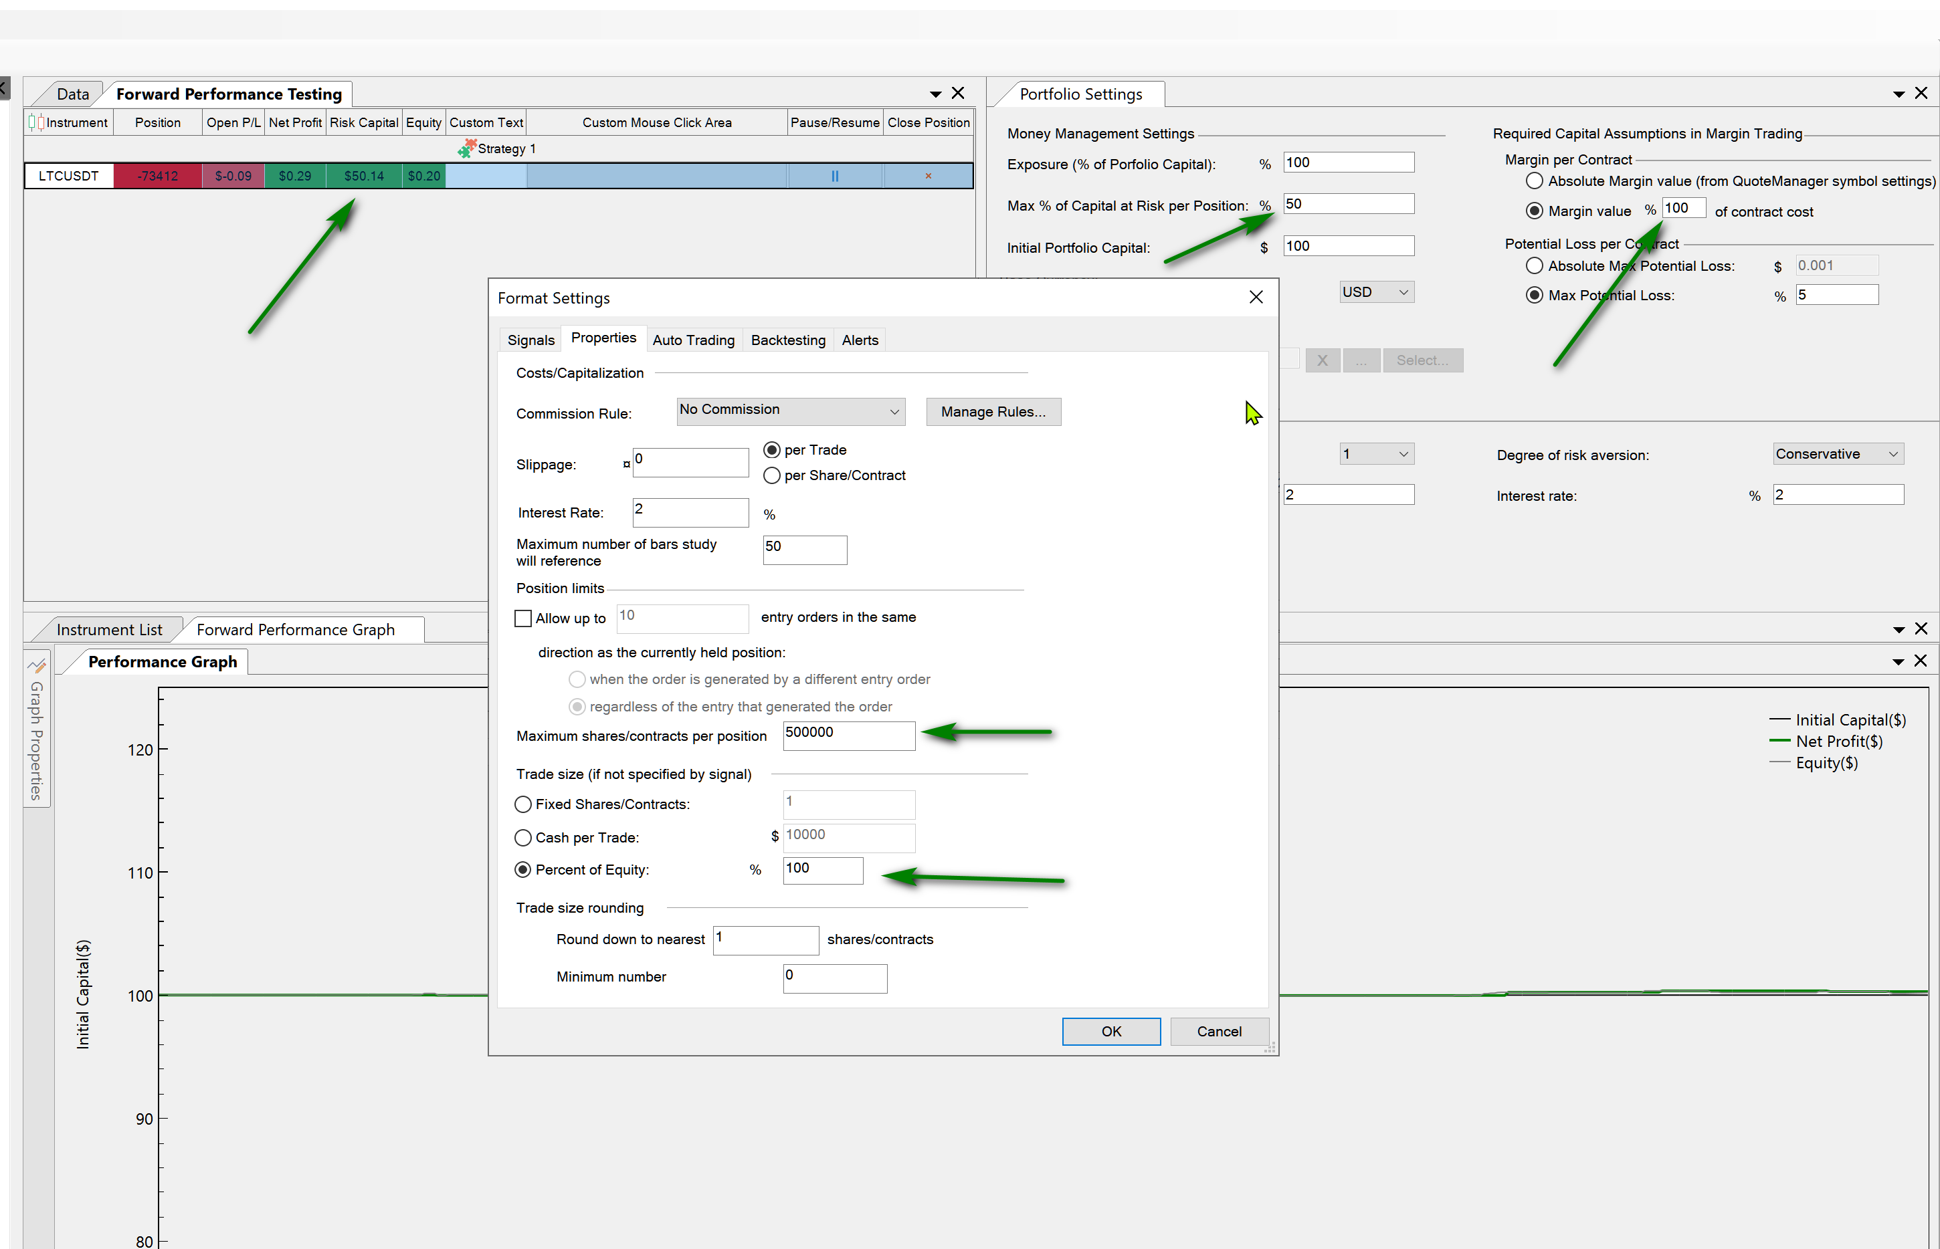1940x1249 pixels.
Task: Close the Portfolio Settings panel
Action: [x=1921, y=93]
